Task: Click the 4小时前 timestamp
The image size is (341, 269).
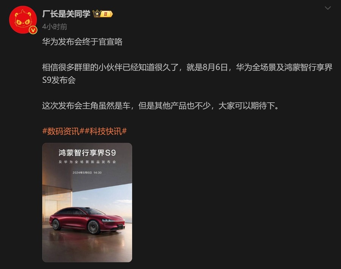Action: (55, 27)
